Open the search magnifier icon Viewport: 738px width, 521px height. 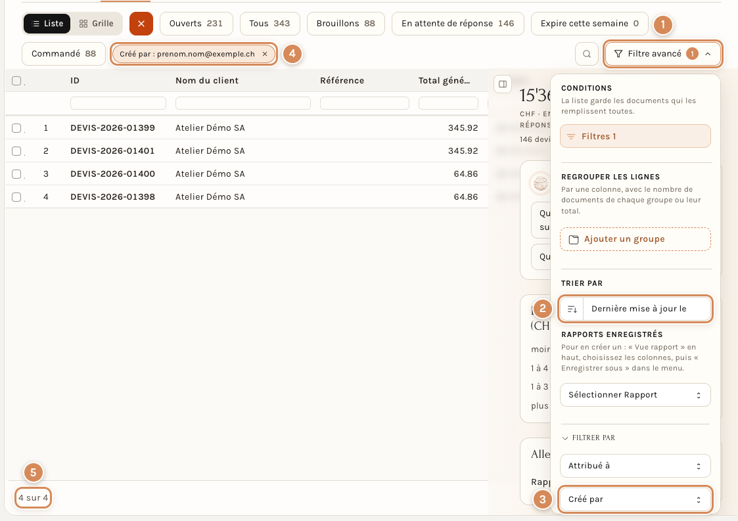[x=586, y=54]
